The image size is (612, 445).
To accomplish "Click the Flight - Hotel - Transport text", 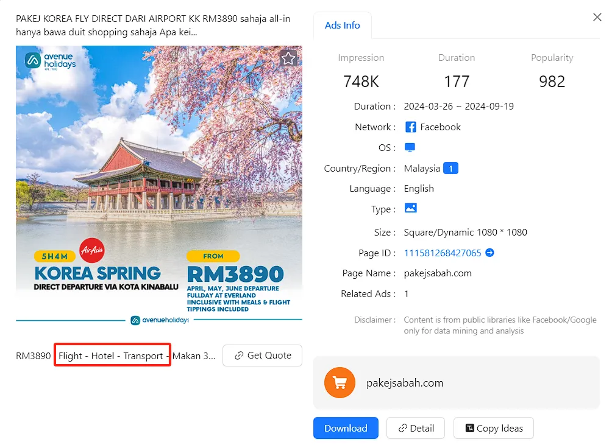I will tap(112, 356).
